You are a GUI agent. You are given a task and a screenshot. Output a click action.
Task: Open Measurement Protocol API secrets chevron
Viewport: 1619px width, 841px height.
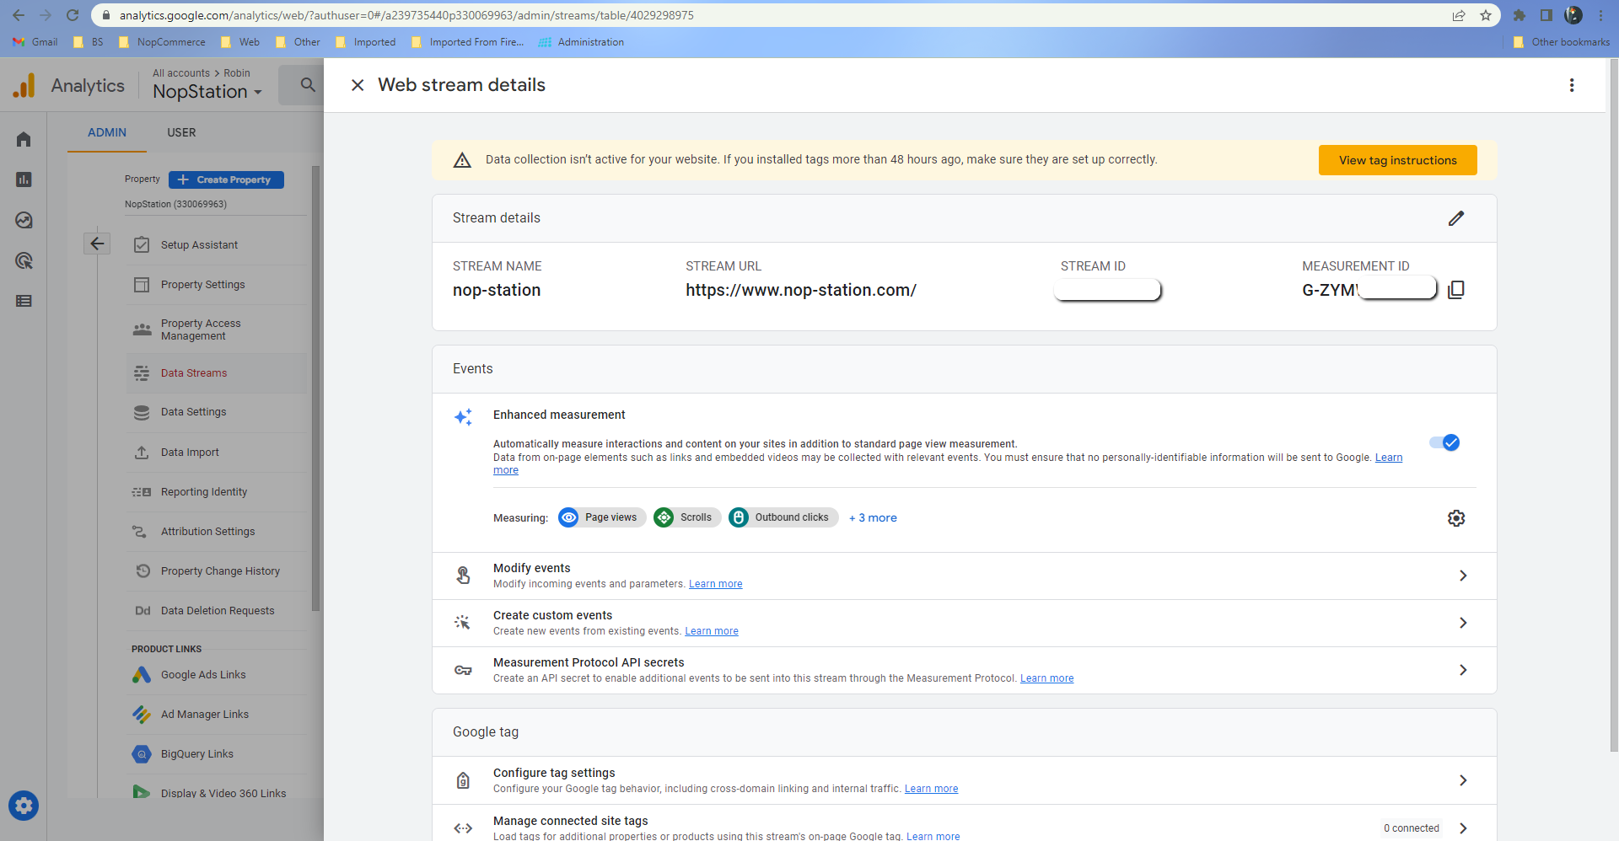click(1463, 670)
